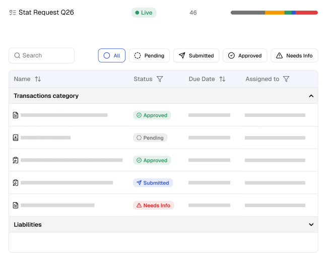The width and height of the screenshot is (327, 253).
Task: Sort by Name using the arrows icon
Action: pos(38,79)
